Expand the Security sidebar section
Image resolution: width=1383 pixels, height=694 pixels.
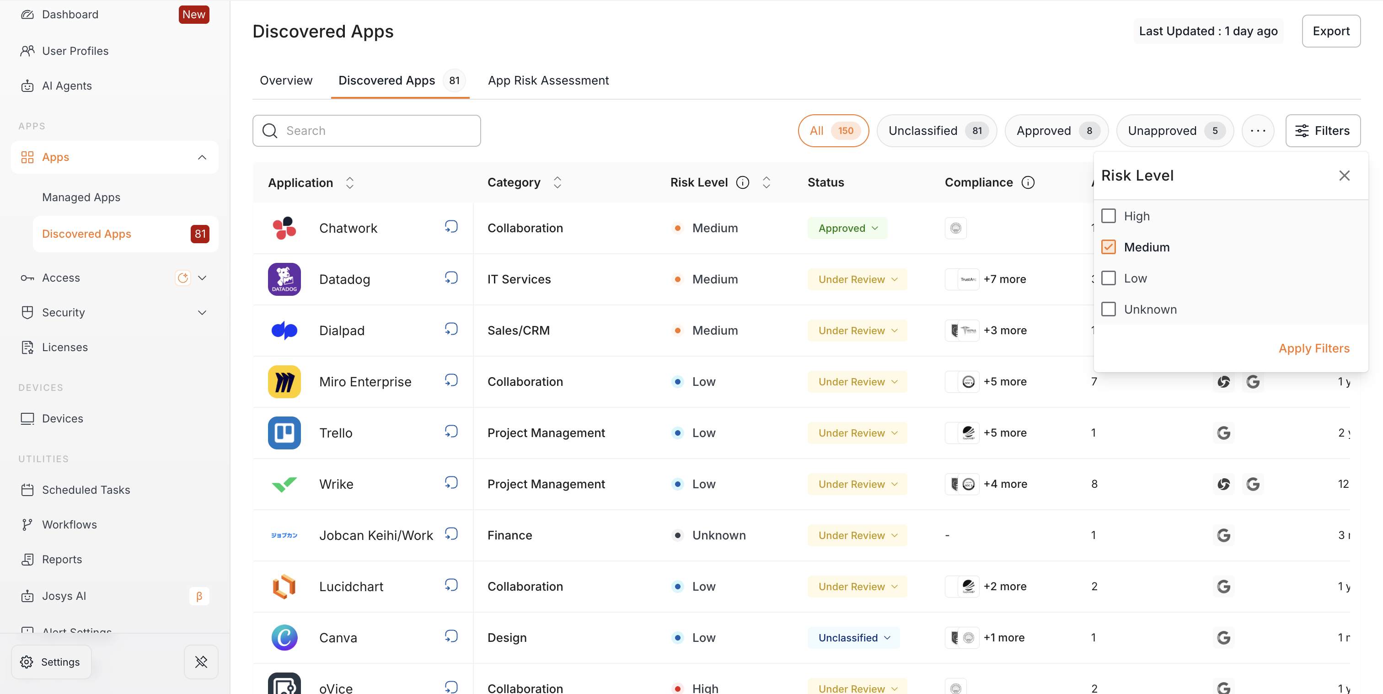point(202,312)
